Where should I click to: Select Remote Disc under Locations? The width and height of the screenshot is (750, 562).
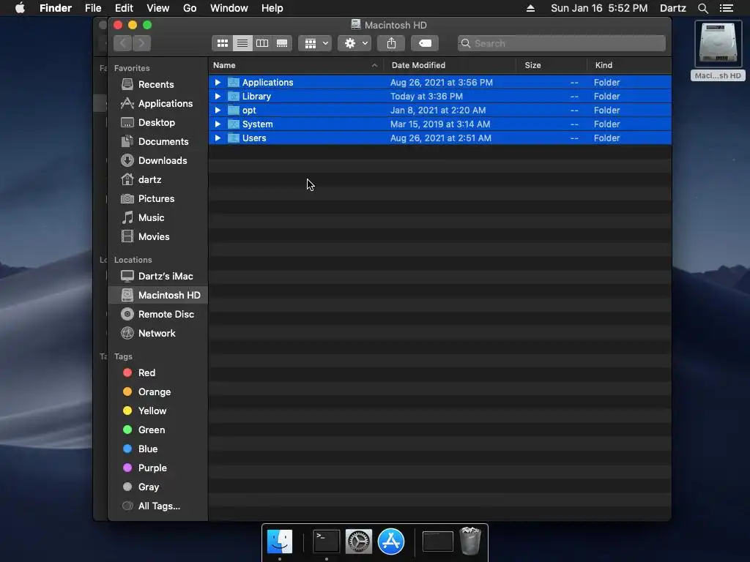pos(158,315)
